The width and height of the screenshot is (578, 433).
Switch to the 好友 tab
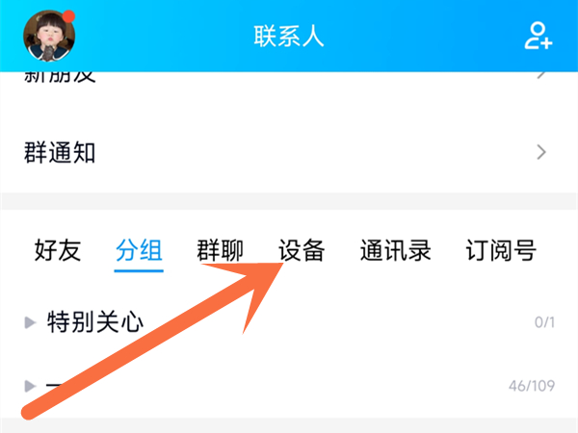(x=58, y=250)
